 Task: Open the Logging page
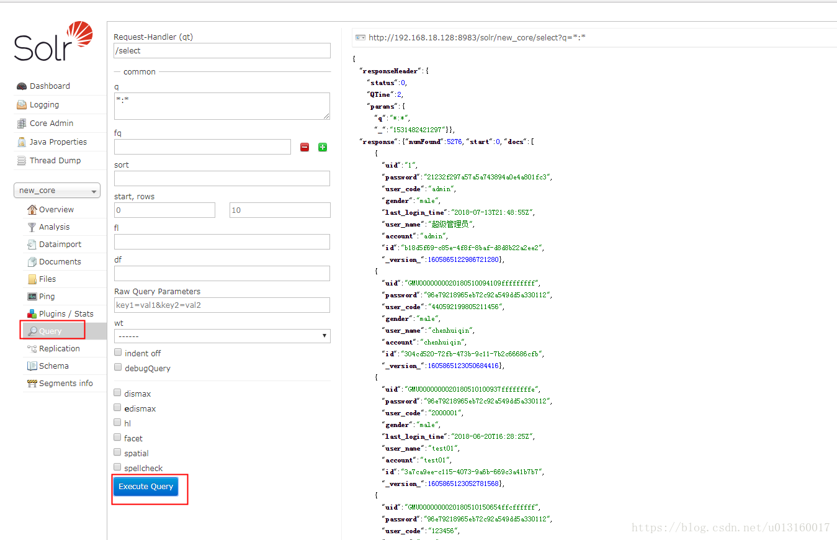tap(44, 105)
